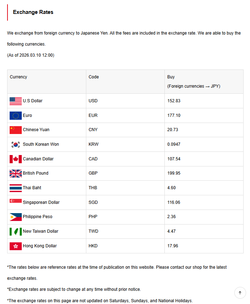Screen dimensions: 250x304
Task: Click the Philippine flag icon
Action: tap(16, 217)
